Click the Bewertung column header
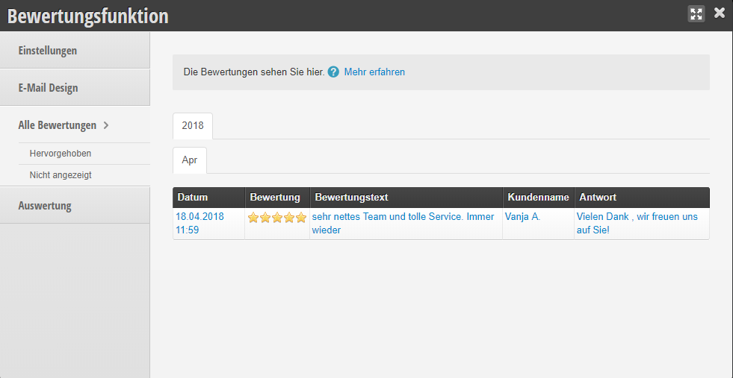Screen dimensions: 733x378 (x=277, y=198)
